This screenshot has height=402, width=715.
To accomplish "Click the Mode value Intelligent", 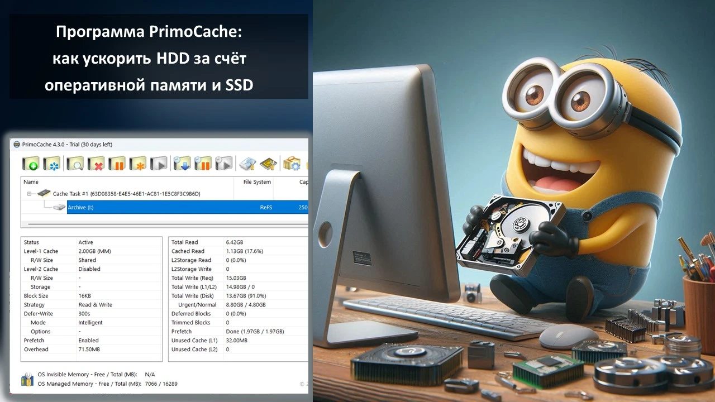I will tap(90, 323).
